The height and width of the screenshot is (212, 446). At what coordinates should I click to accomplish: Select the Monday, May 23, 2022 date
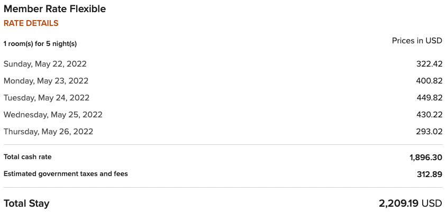(x=46, y=81)
